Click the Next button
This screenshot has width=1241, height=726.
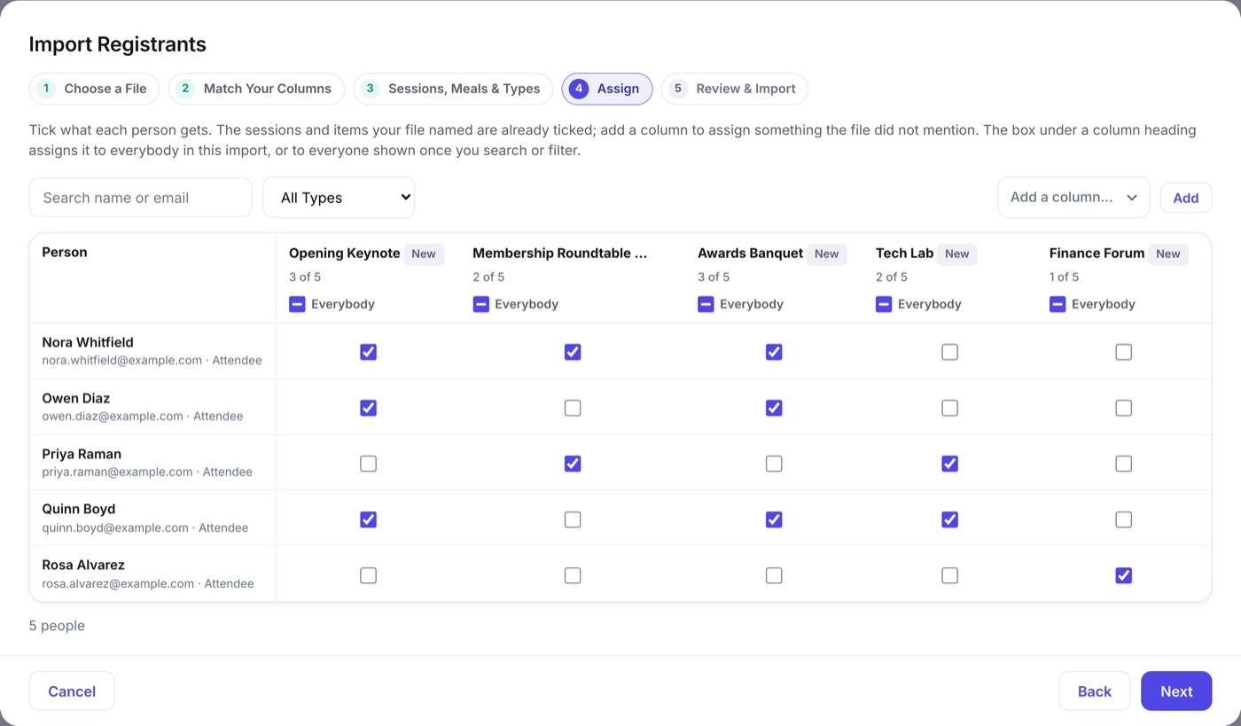coord(1176,691)
